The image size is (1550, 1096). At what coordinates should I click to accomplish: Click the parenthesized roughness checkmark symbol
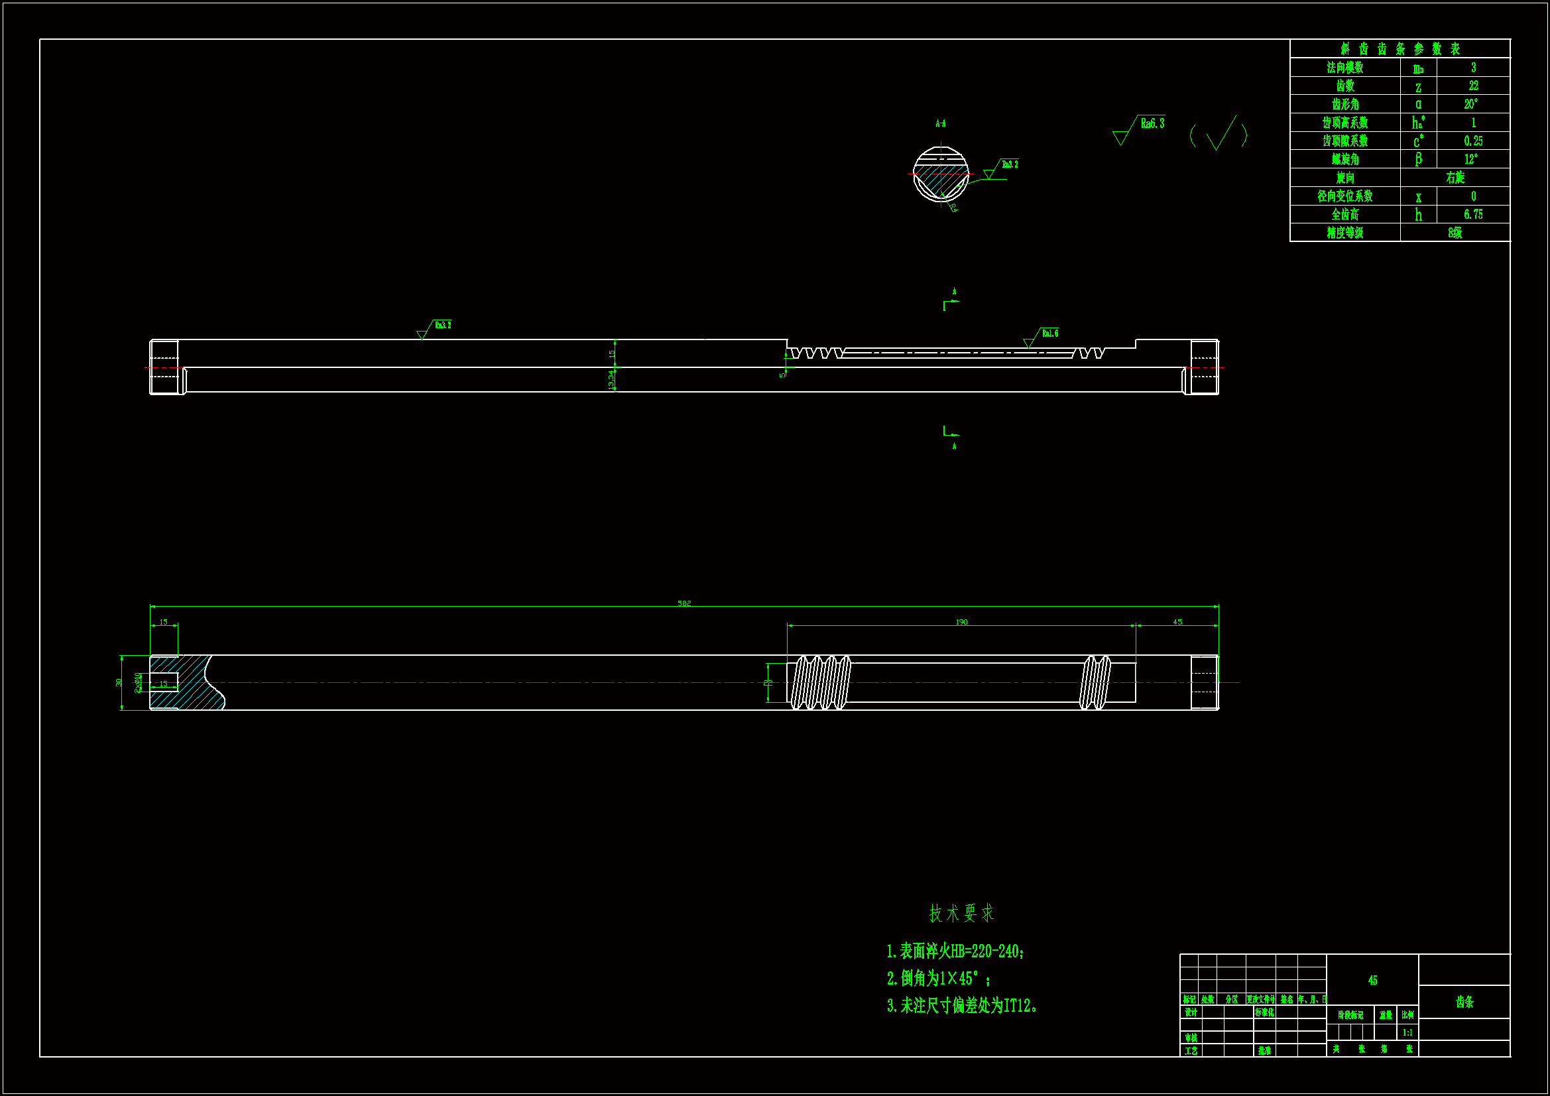tap(1218, 134)
